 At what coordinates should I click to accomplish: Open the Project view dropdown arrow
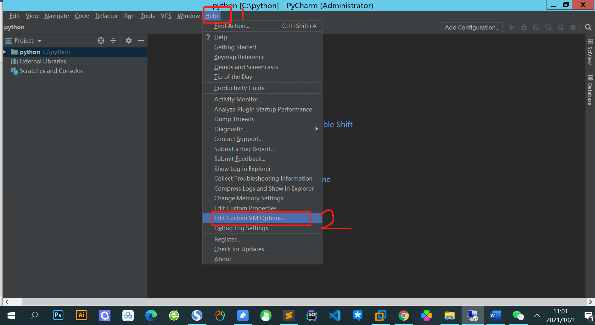[40, 41]
